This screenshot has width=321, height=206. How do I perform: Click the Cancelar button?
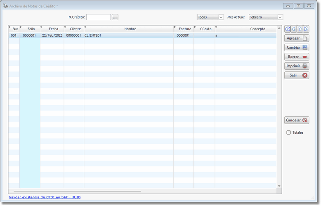coord(297,120)
